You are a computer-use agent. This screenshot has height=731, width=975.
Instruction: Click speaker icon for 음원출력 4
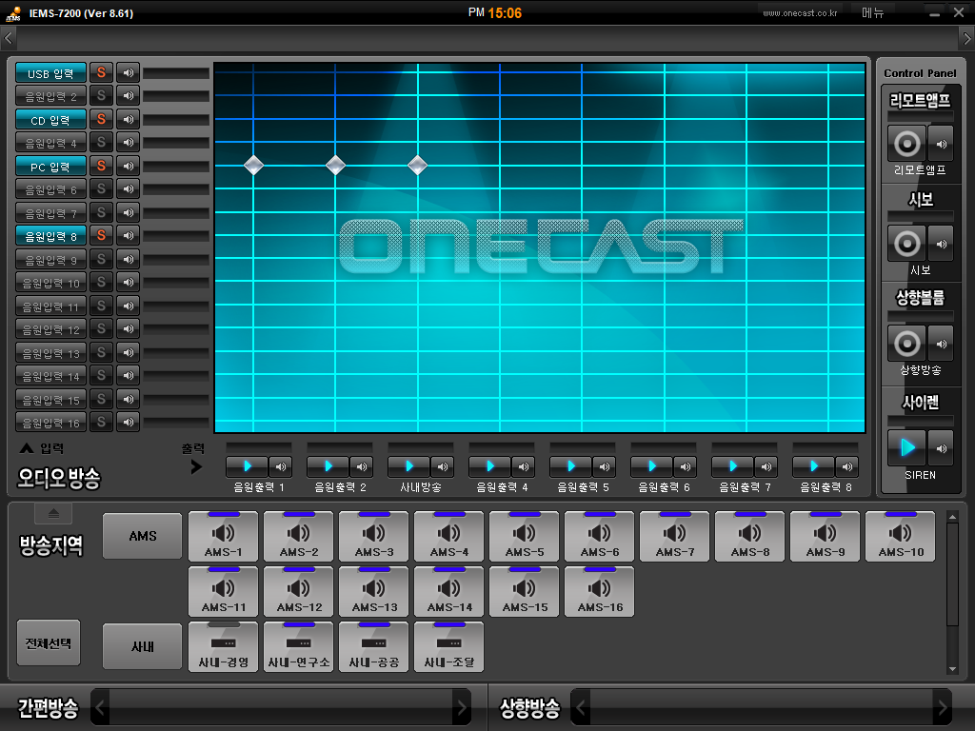pyautogui.click(x=523, y=466)
